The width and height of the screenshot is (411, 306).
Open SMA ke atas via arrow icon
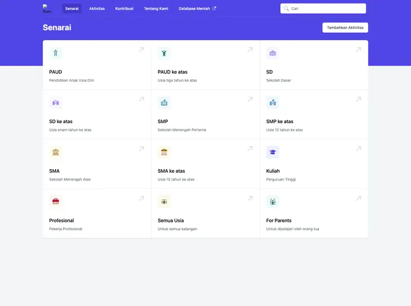[250, 149]
